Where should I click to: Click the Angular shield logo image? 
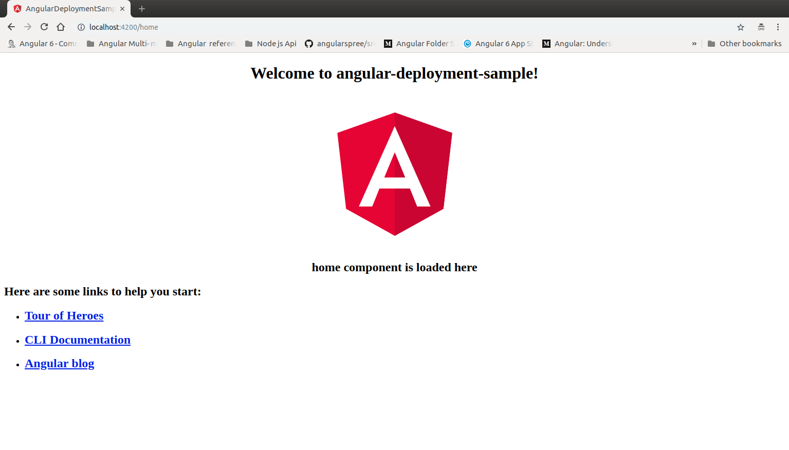pyautogui.click(x=395, y=174)
